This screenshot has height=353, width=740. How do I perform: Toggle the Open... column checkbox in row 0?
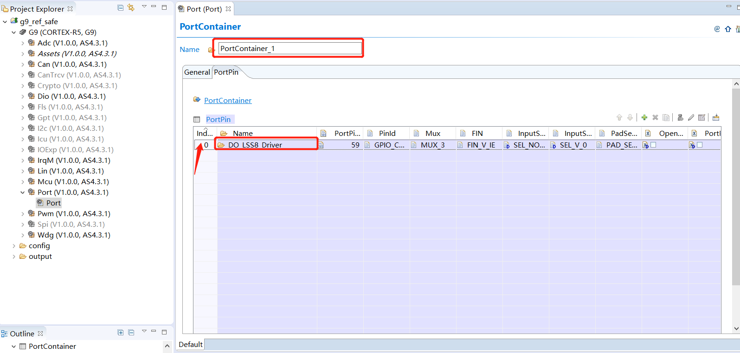tap(653, 145)
